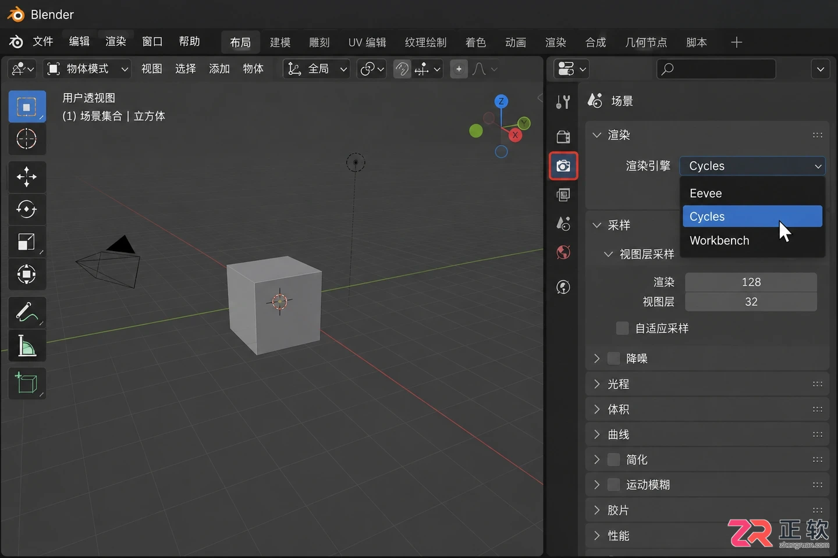Choose Workbench from render engine list

coord(752,241)
